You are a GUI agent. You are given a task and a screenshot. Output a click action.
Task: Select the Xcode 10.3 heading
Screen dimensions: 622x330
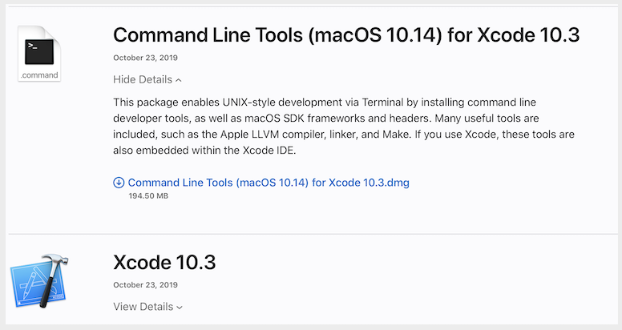[x=164, y=263]
